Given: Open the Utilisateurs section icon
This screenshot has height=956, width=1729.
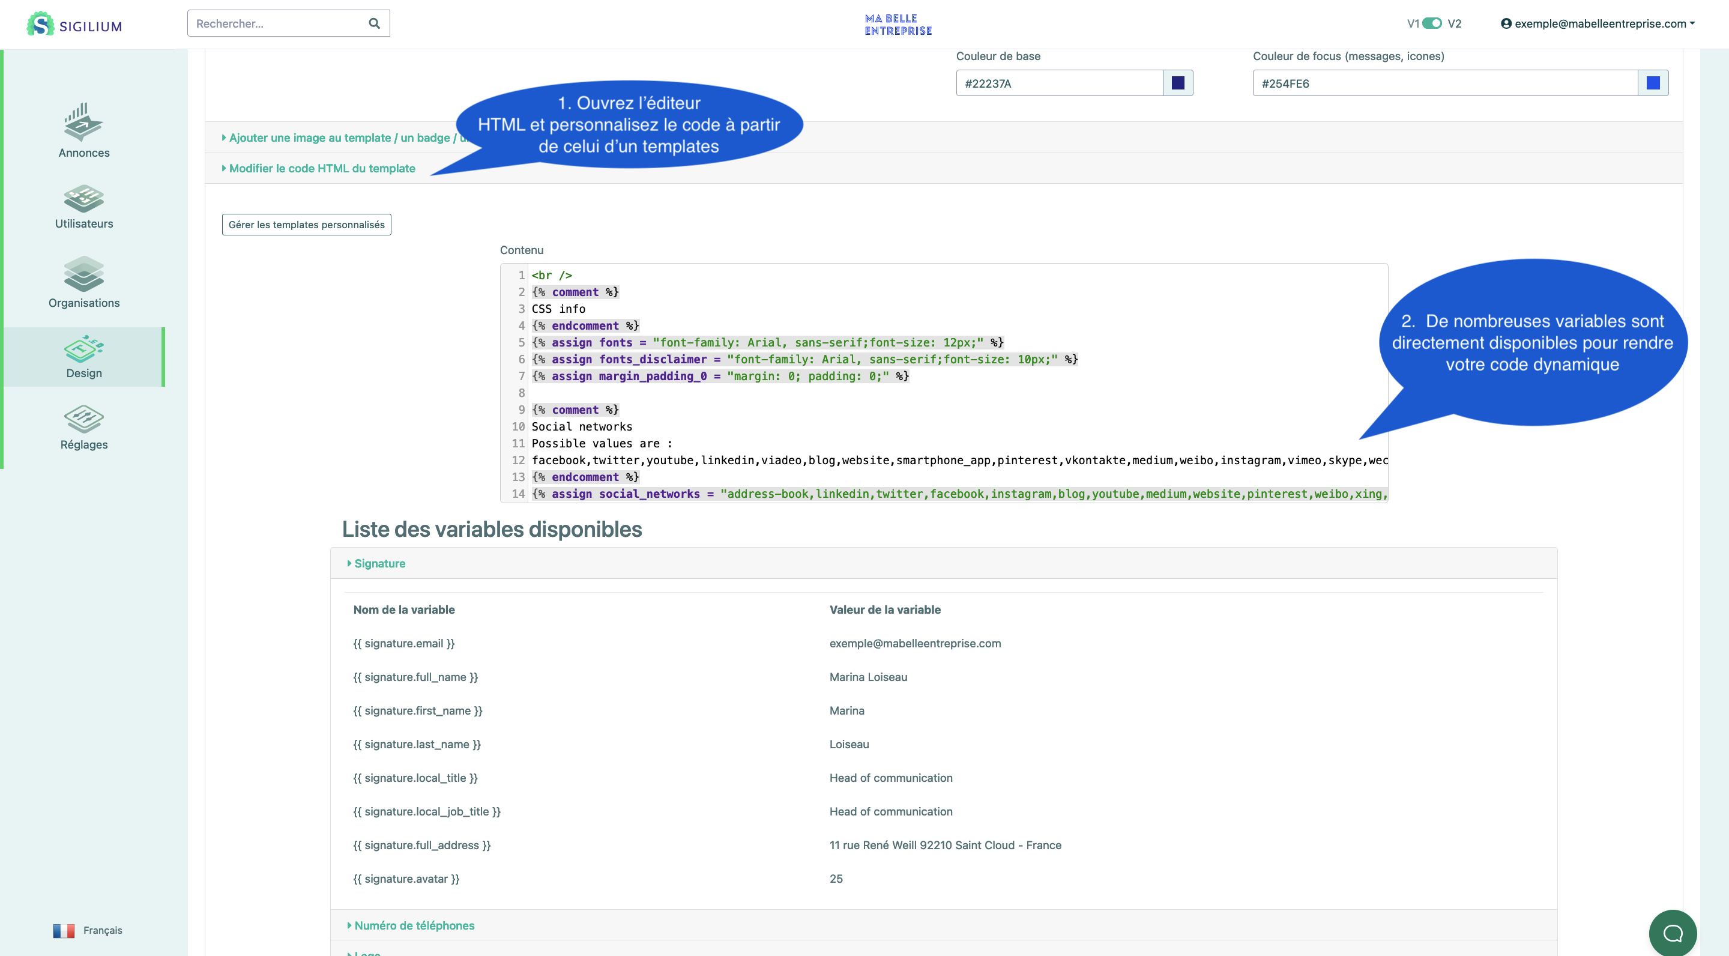Looking at the screenshot, I should tap(83, 198).
